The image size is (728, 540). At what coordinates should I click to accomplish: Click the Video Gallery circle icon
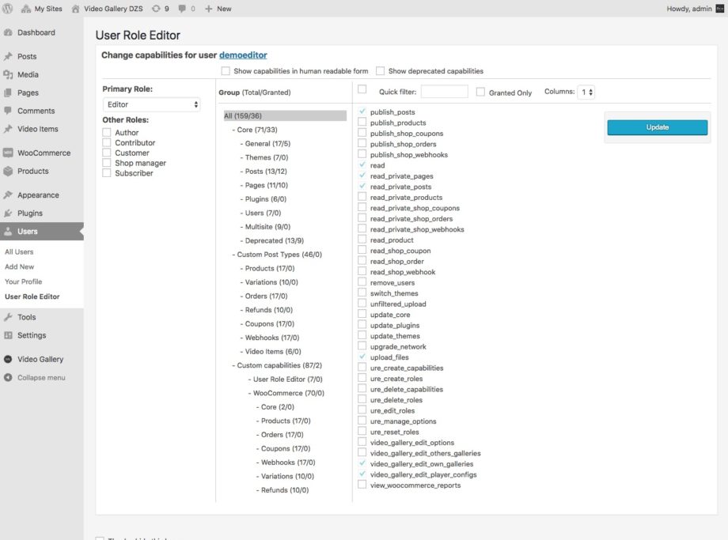(x=8, y=359)
